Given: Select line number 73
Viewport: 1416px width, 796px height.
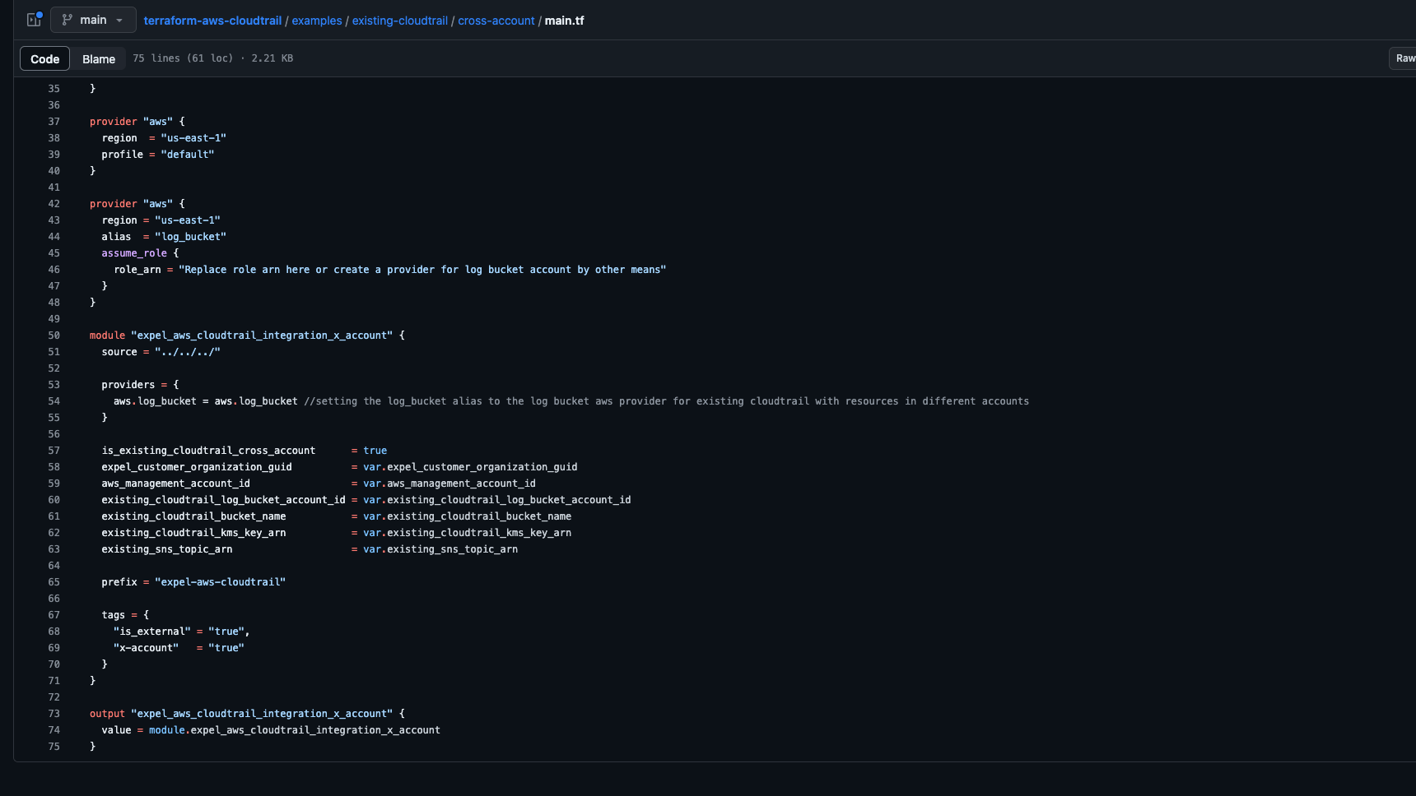Looking at the screenshot, I should coord(54,714).
